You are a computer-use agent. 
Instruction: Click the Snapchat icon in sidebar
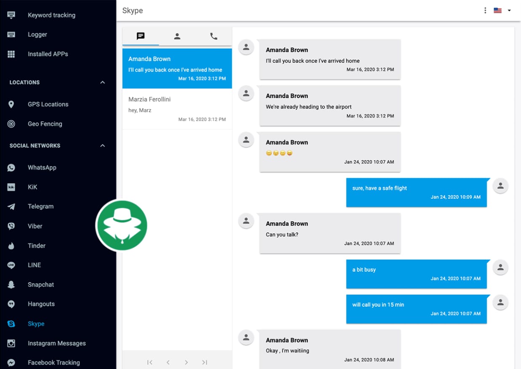tap(11, 284)
